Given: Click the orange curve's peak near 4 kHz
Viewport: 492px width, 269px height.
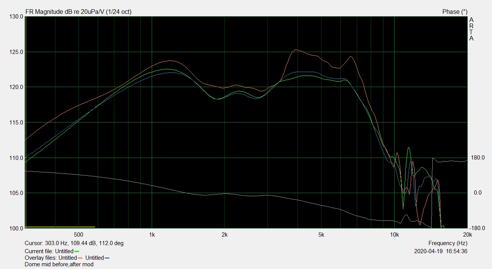Looking at the screenshot, I should coord(295,50).
